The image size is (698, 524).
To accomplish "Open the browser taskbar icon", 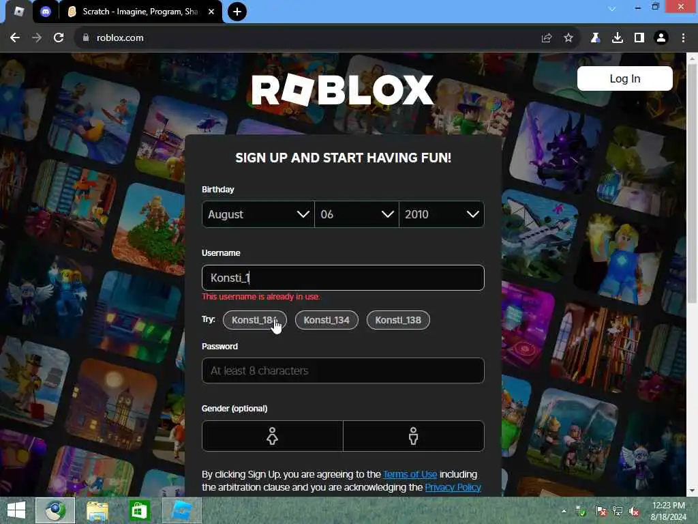I will [55, 510].
